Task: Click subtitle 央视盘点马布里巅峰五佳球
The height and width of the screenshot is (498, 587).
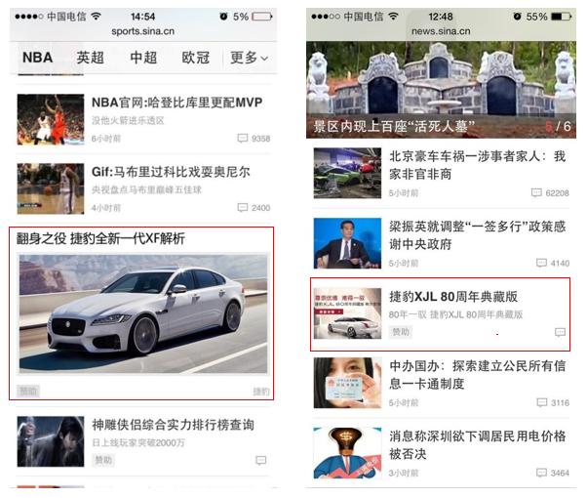Action: [x=146, y=189]
